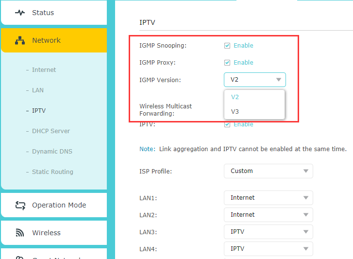Open the LAN2 dropdown arrow

click(x=305, y=215)
